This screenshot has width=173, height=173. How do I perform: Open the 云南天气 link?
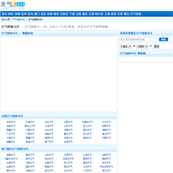pyautogui.click(x=11, y=138)
